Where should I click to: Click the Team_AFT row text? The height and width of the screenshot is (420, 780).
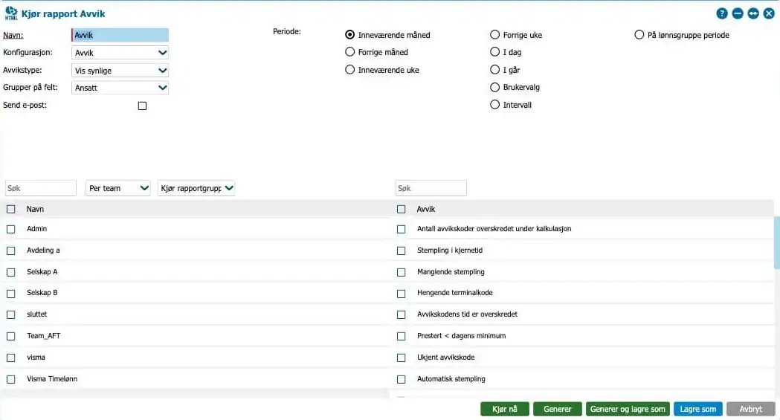[44, 336]
